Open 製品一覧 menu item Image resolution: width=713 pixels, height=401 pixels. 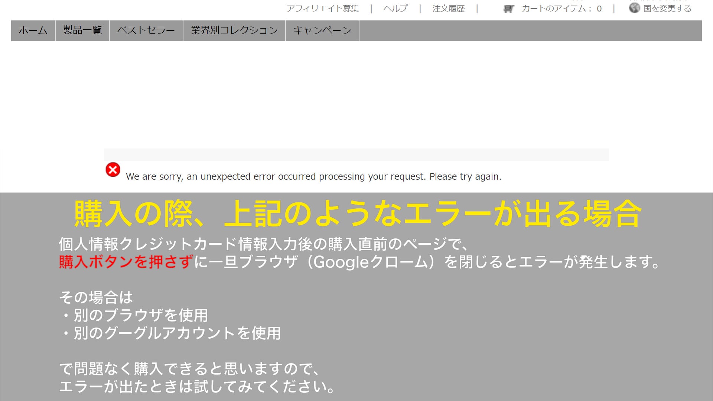pos(82,30)
